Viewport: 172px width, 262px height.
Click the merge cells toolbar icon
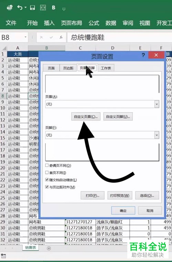pyautogui.click(x=43, y=8)
